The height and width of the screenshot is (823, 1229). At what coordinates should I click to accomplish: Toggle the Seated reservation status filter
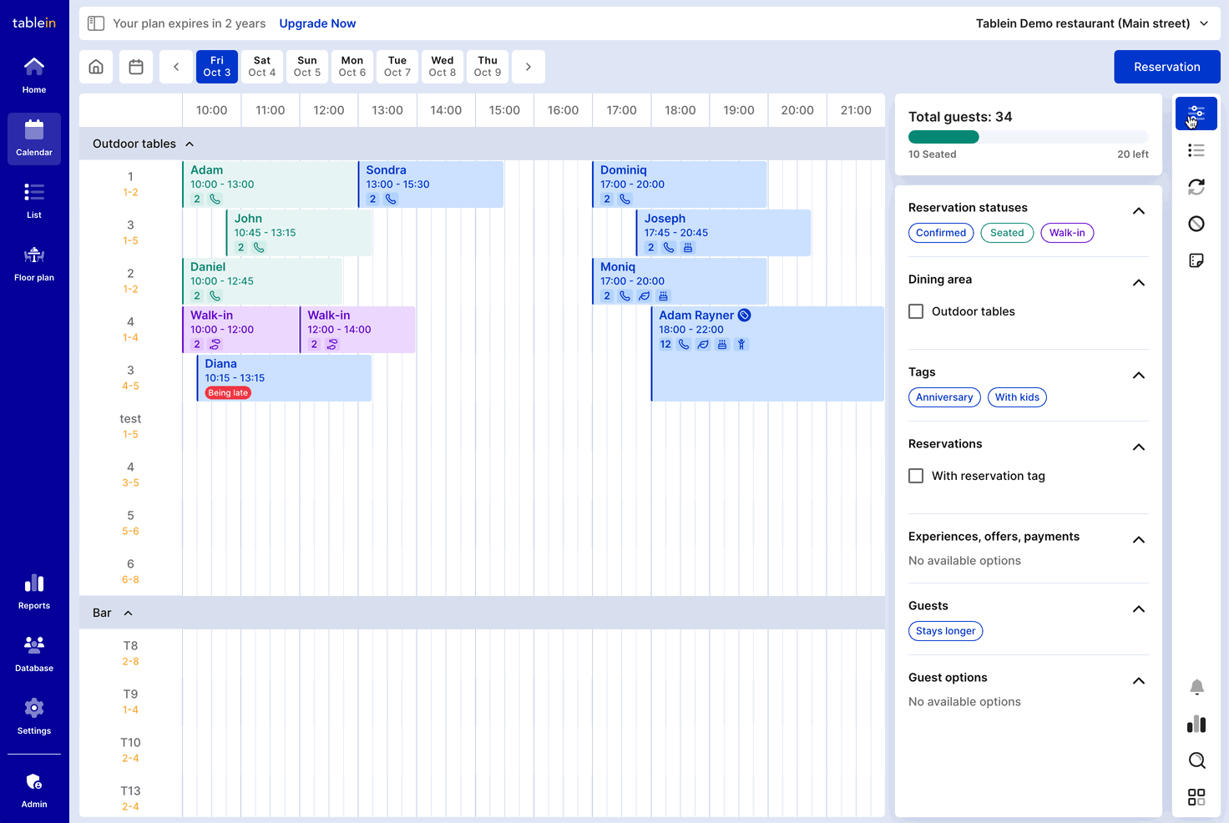pos(1007,233)
